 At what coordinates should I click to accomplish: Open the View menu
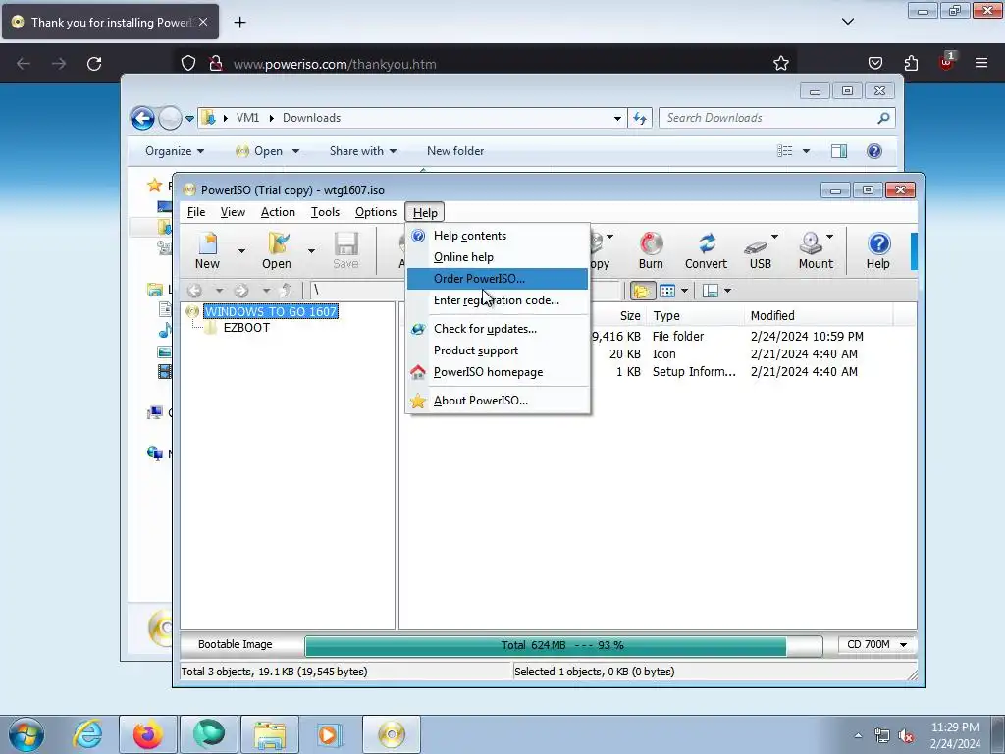click(x=233, y=212)
